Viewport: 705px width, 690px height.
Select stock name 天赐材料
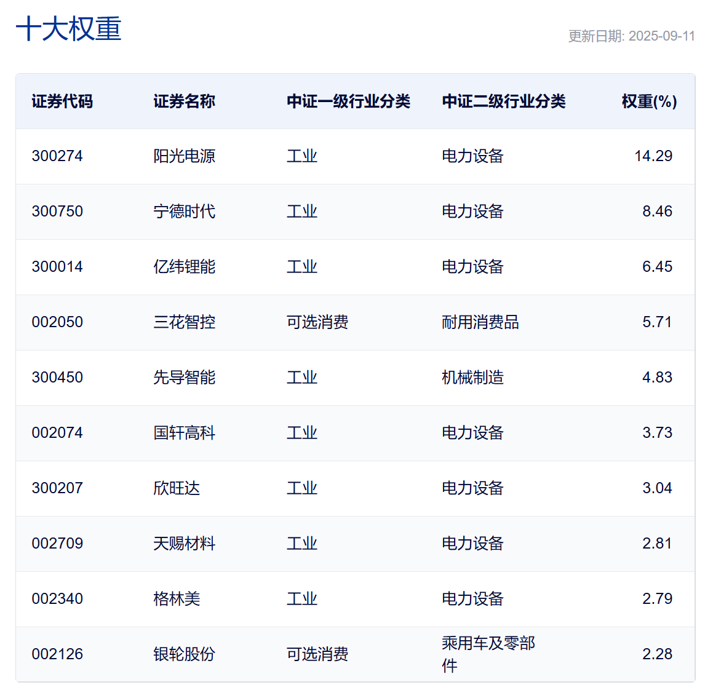185,544
